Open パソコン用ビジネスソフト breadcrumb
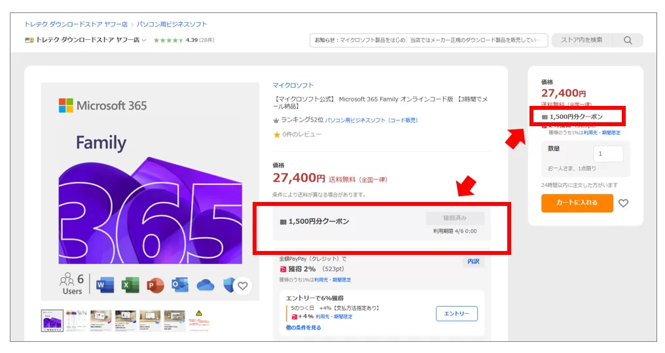Screen dimensions: 665x353 (x=171, y=24)
